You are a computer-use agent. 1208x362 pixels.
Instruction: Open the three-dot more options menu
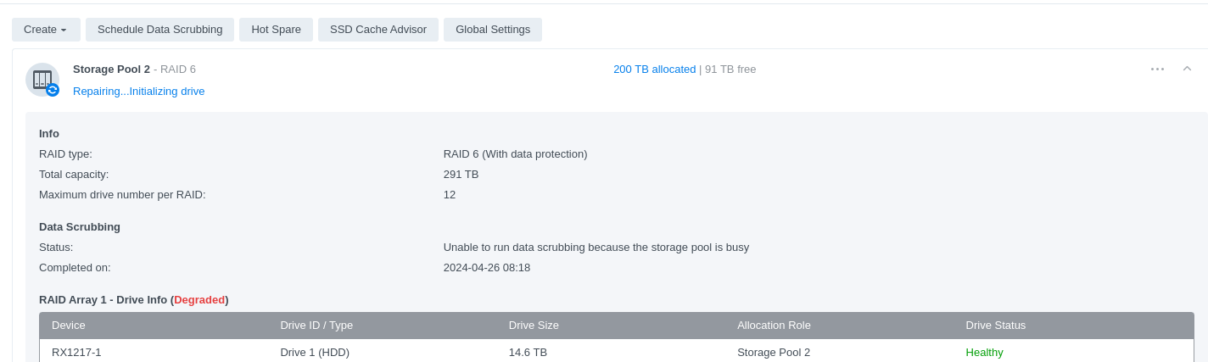tap(1157, 69)
